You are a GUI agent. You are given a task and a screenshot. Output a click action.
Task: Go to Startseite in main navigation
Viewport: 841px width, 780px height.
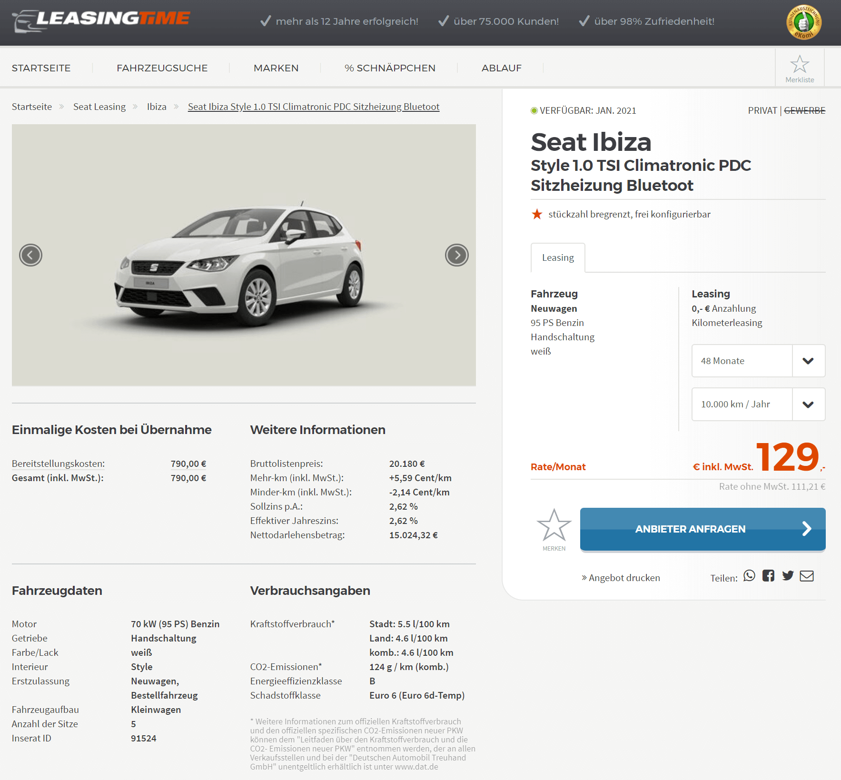click(41, 68)
